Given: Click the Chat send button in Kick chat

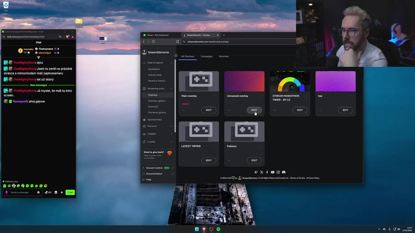Looking at the screenshot, I should tap(70, 192).
